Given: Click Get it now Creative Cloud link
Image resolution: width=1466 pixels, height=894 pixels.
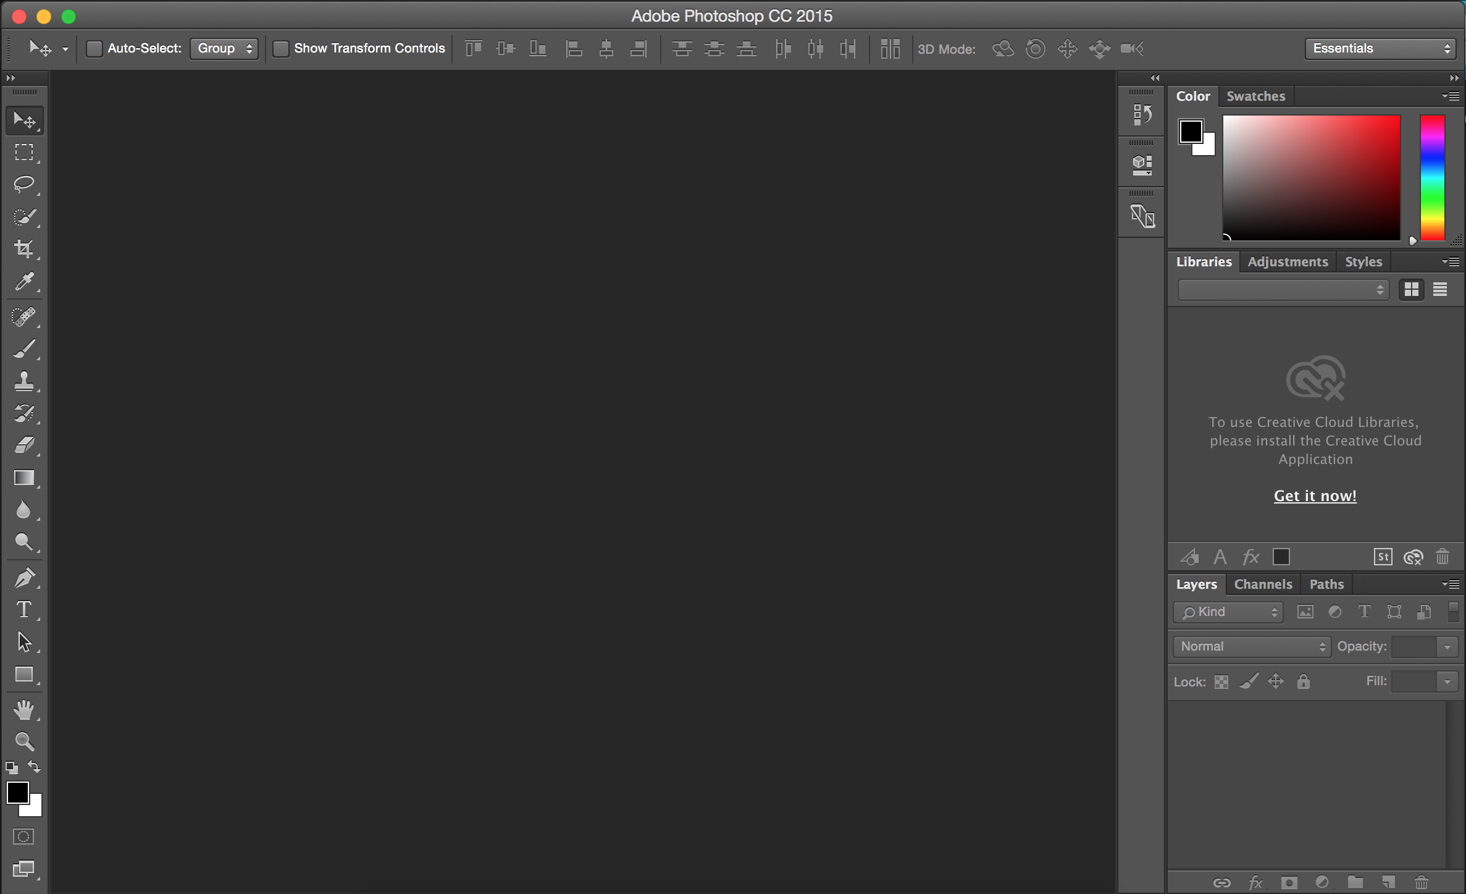Looking at the screenshot, I should (1315, 495).
